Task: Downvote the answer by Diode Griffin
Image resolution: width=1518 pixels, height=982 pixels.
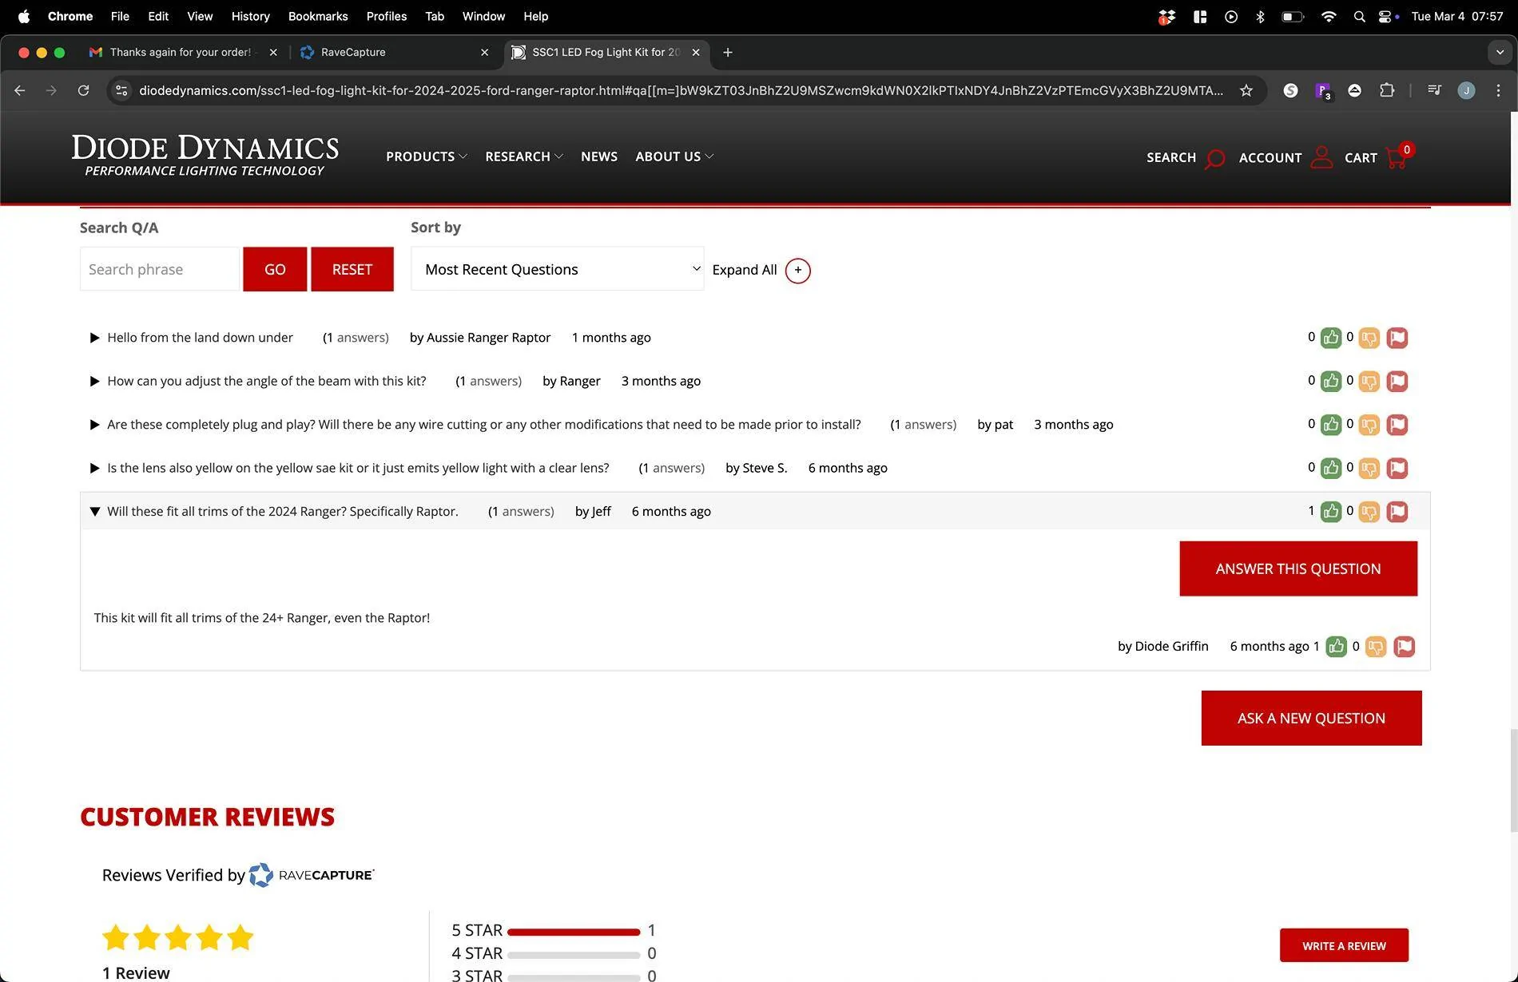Action: [1375, 647]
